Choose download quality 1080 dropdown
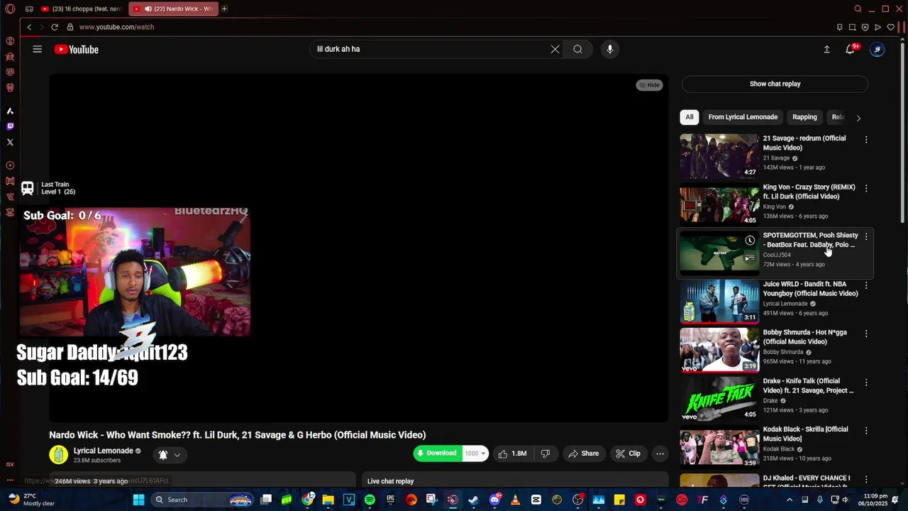The height and width of the screenshot is (511, 908). click(475, 454)
